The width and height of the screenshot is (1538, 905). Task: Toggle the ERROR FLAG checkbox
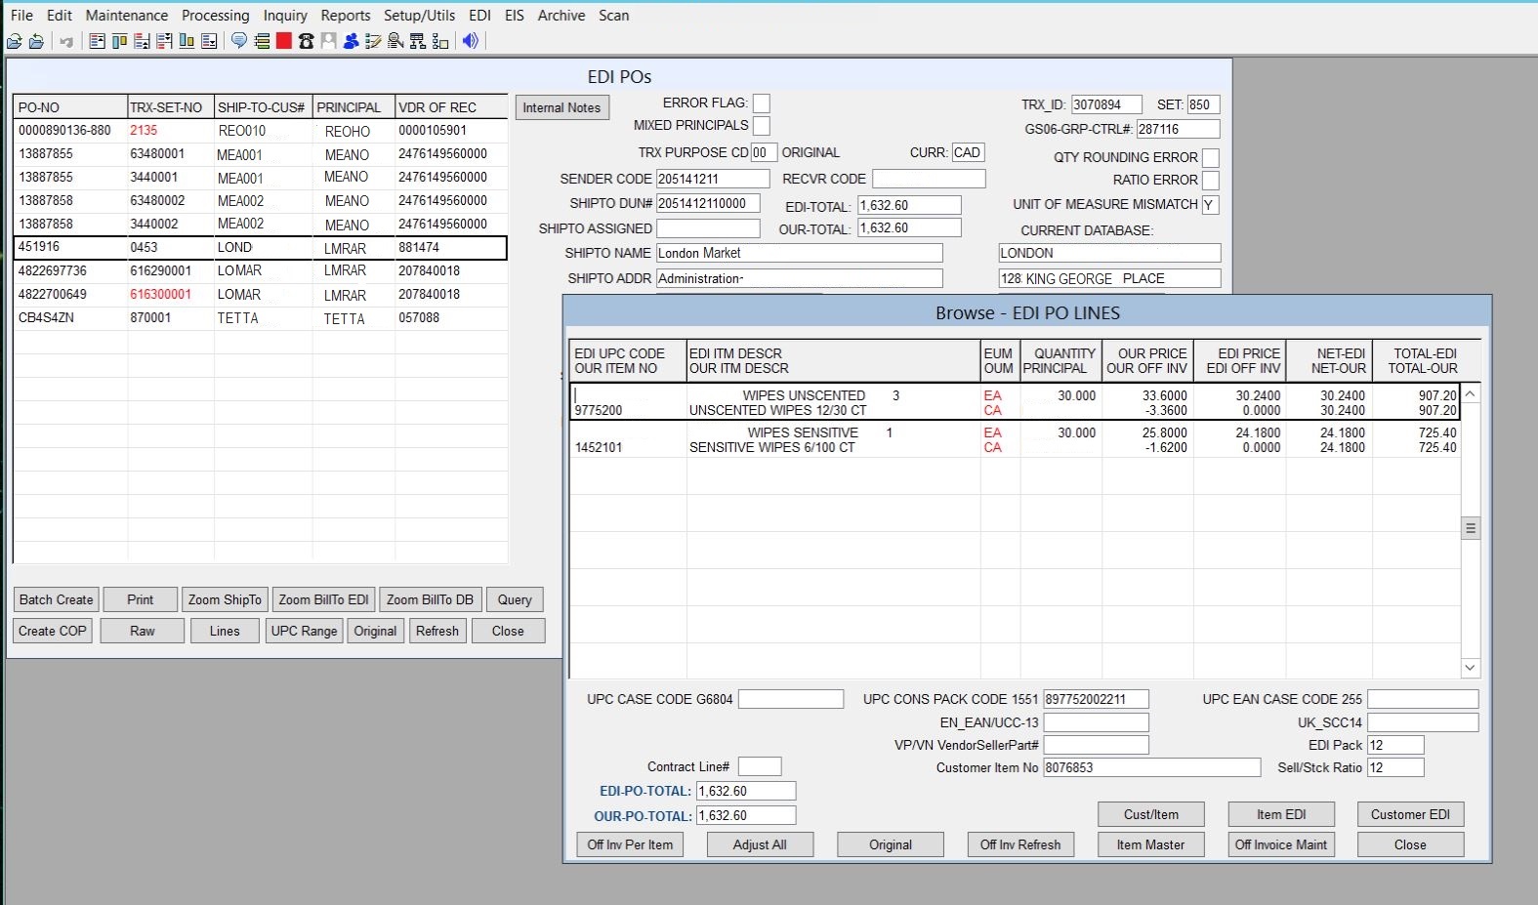click(762, 103)
